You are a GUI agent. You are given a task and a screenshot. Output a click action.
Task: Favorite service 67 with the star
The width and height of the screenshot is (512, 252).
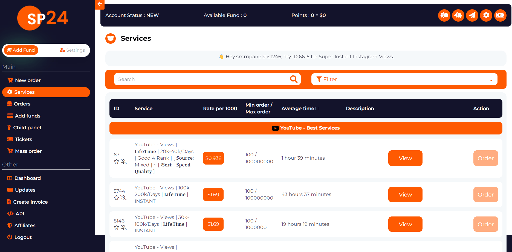coord(116,162)
